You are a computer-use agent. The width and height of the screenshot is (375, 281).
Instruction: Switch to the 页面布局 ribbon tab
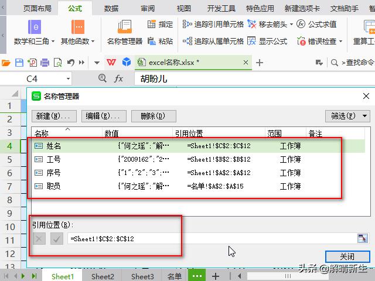37,9
